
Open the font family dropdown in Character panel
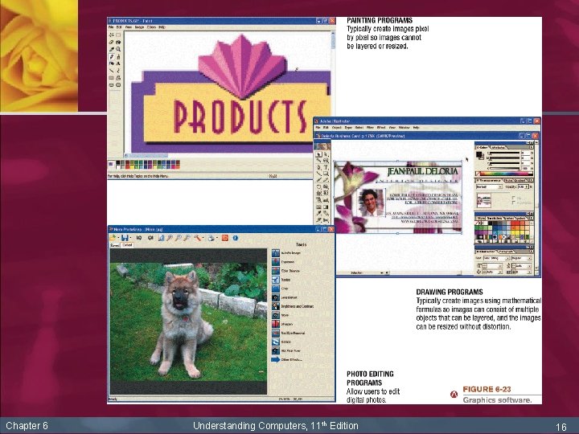tap(496, 258)
